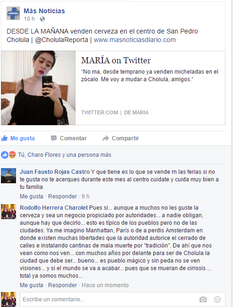The height and width of the screenshot is (307, 233).
Task: Click the public globe privacy icon
Action: pos(42,19)
